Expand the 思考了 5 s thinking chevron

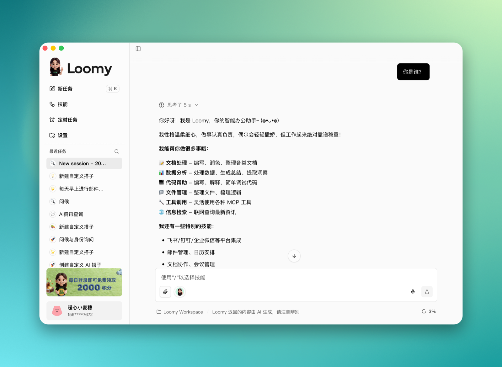click(196, 105)
